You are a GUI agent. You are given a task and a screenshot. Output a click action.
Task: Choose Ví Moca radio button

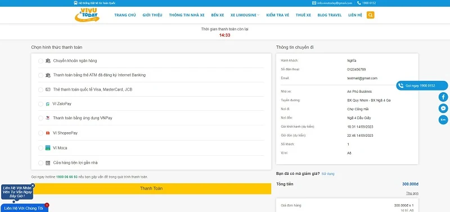click(40, 148)
